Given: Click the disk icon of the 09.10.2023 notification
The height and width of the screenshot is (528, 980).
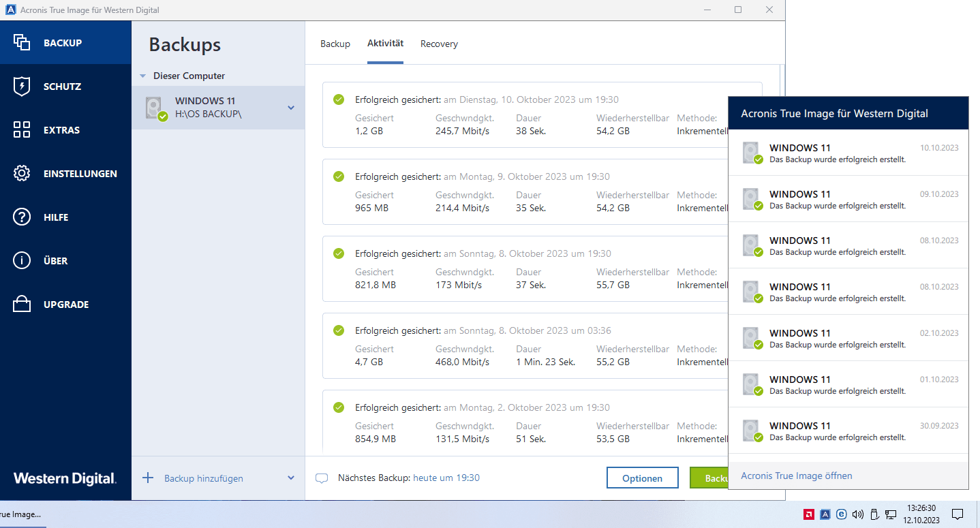Looking at the screenshot, I should click(x=752, y=199).
